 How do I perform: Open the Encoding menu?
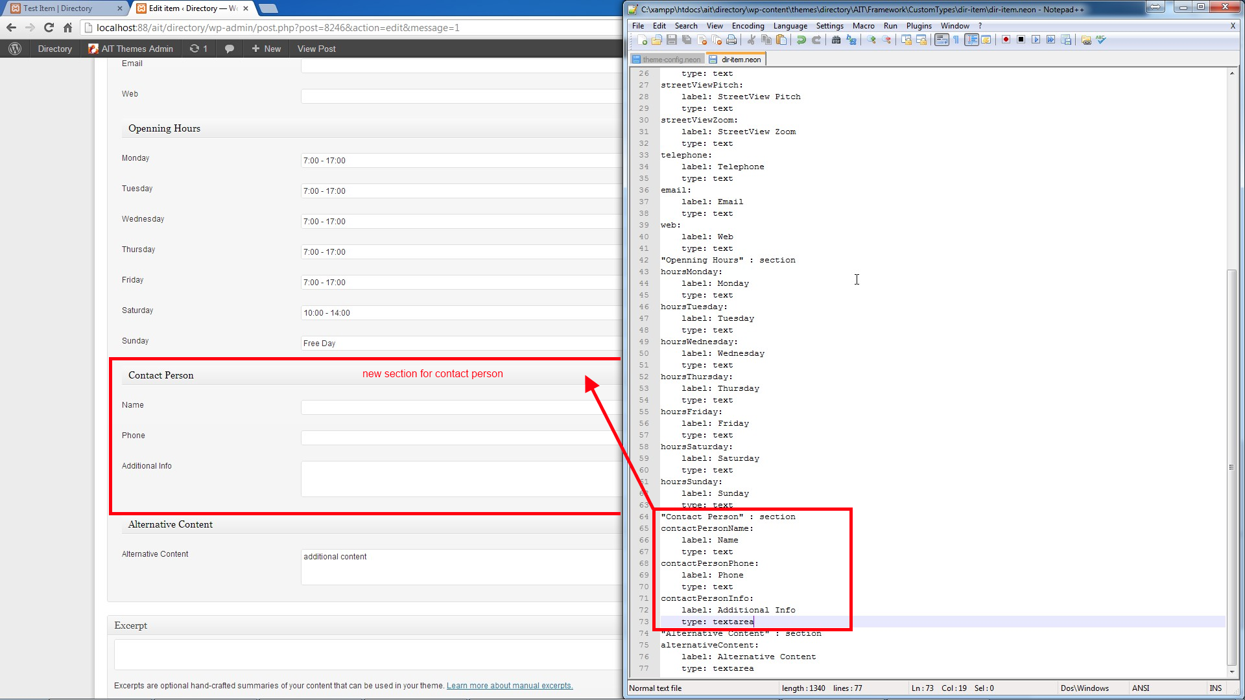(747, 26)
